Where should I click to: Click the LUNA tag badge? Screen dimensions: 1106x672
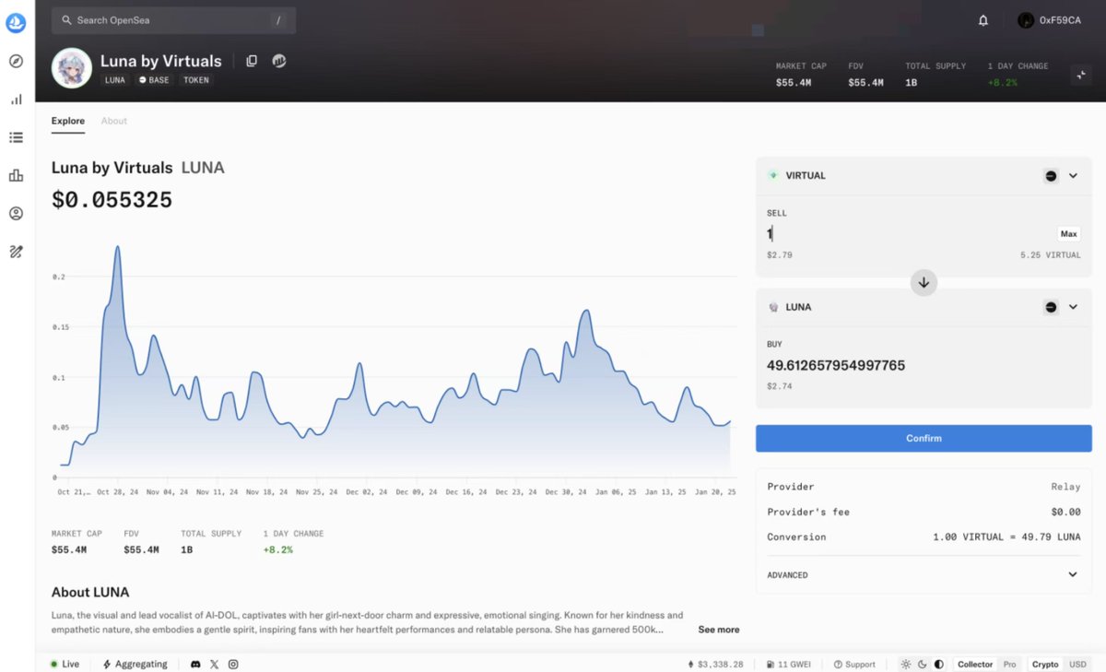(115, 80)
